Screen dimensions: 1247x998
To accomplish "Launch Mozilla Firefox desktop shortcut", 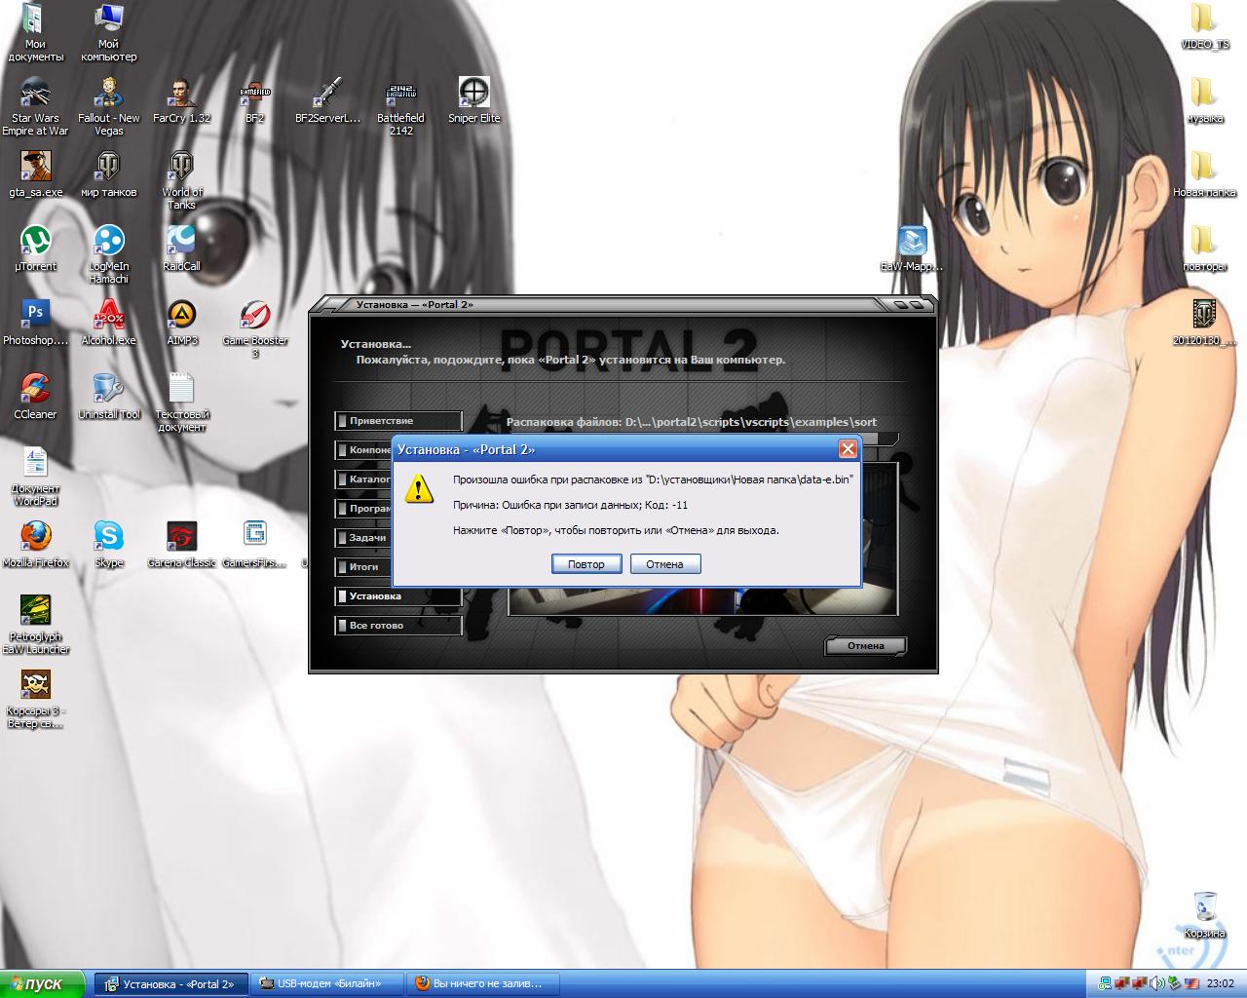I will tap(35, 546).
